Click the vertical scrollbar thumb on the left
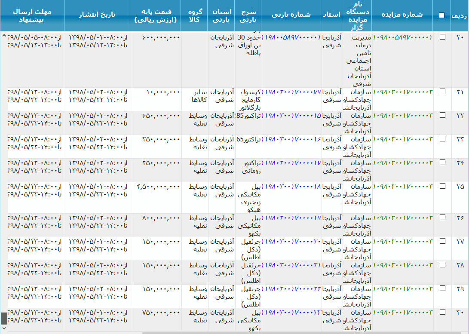Viewport: 469px width, 334px height. pos(4,318)
